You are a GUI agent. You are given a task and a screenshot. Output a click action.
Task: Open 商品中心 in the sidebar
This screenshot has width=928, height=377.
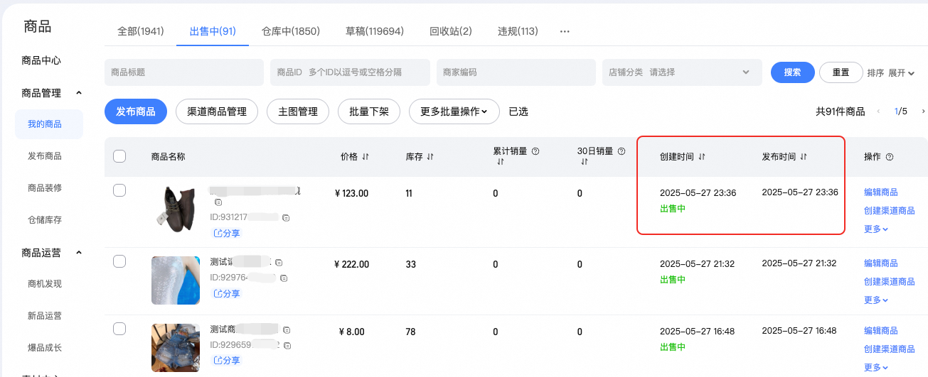click(x=41, y=60)
